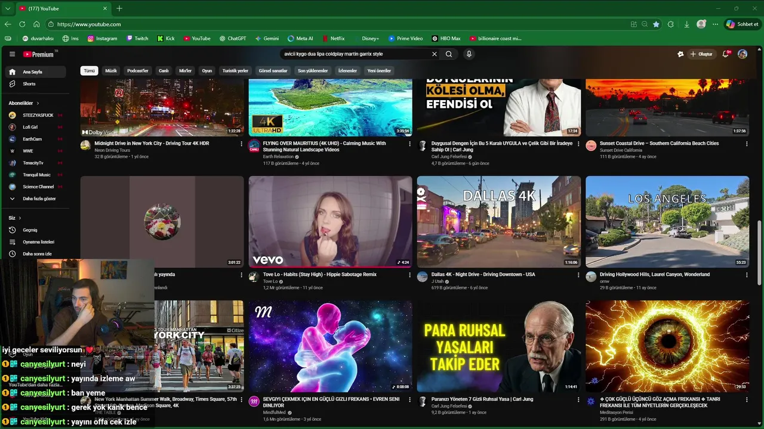Clear the search box with X

pos(435,54)
